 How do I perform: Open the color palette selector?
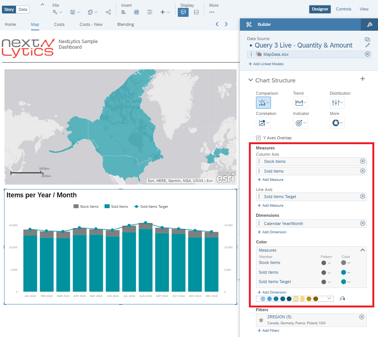click(x=294, y=298)
